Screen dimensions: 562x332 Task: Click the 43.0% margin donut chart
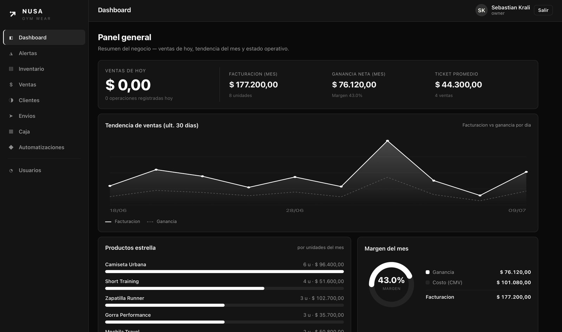(x=391, y=284)
